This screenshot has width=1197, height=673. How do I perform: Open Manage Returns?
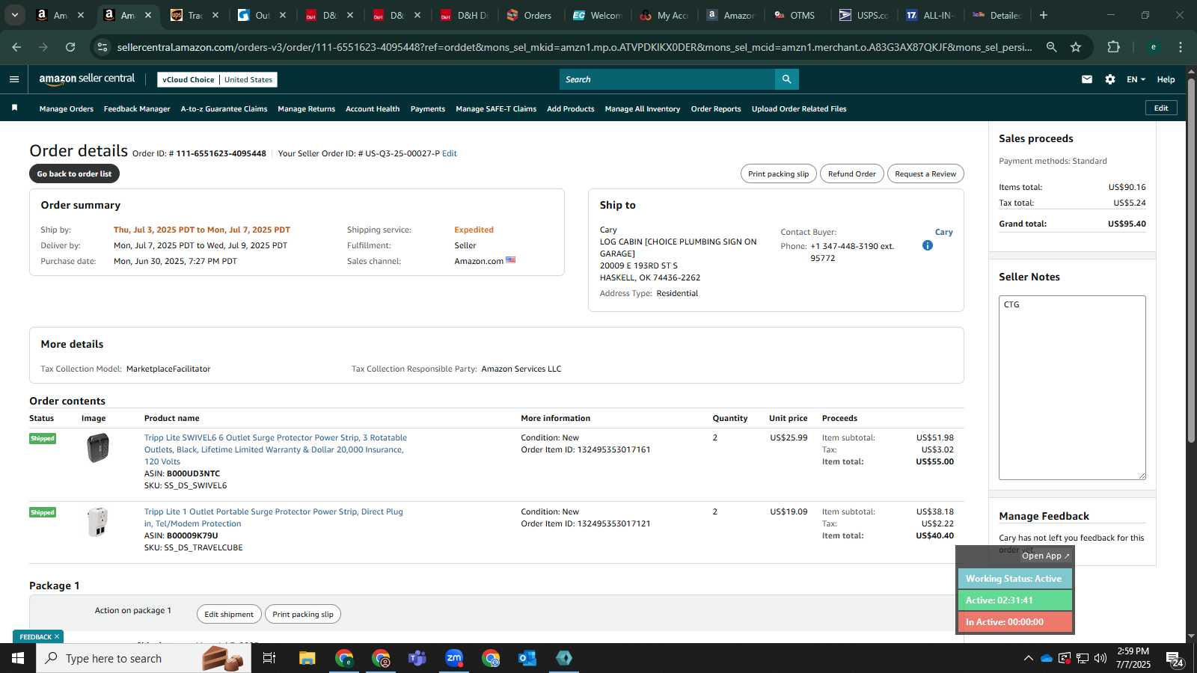[x=306, y=108]
